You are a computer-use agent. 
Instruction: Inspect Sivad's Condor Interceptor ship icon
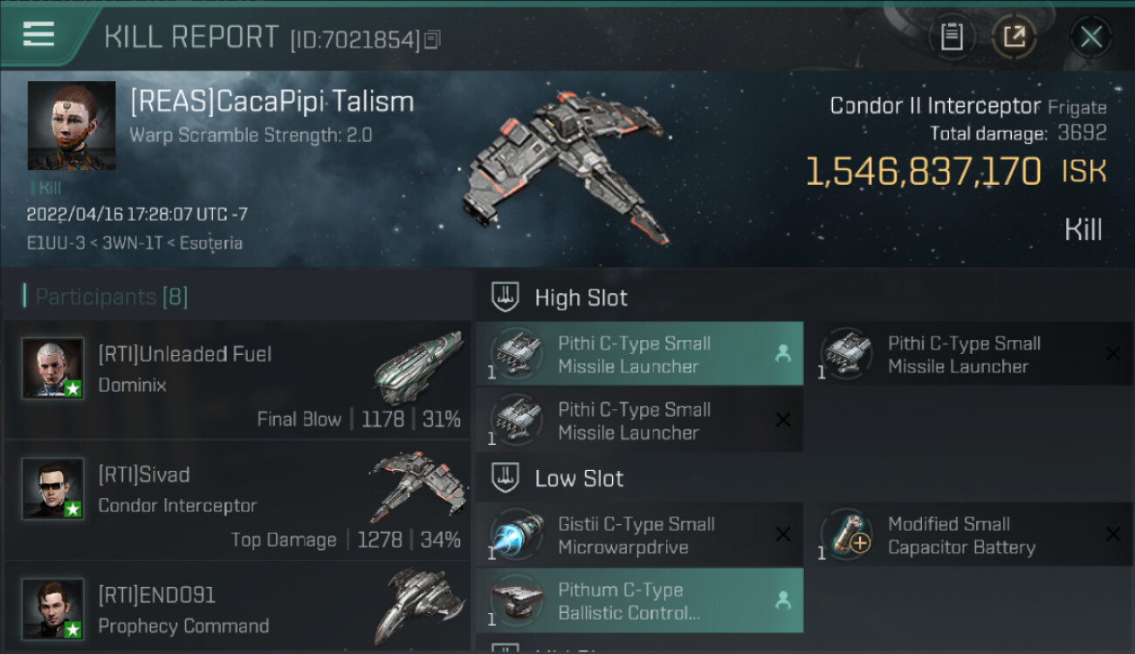(415, 487)
